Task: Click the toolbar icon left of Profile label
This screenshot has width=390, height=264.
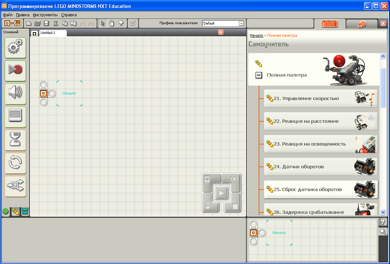Action: coord(133,23)
